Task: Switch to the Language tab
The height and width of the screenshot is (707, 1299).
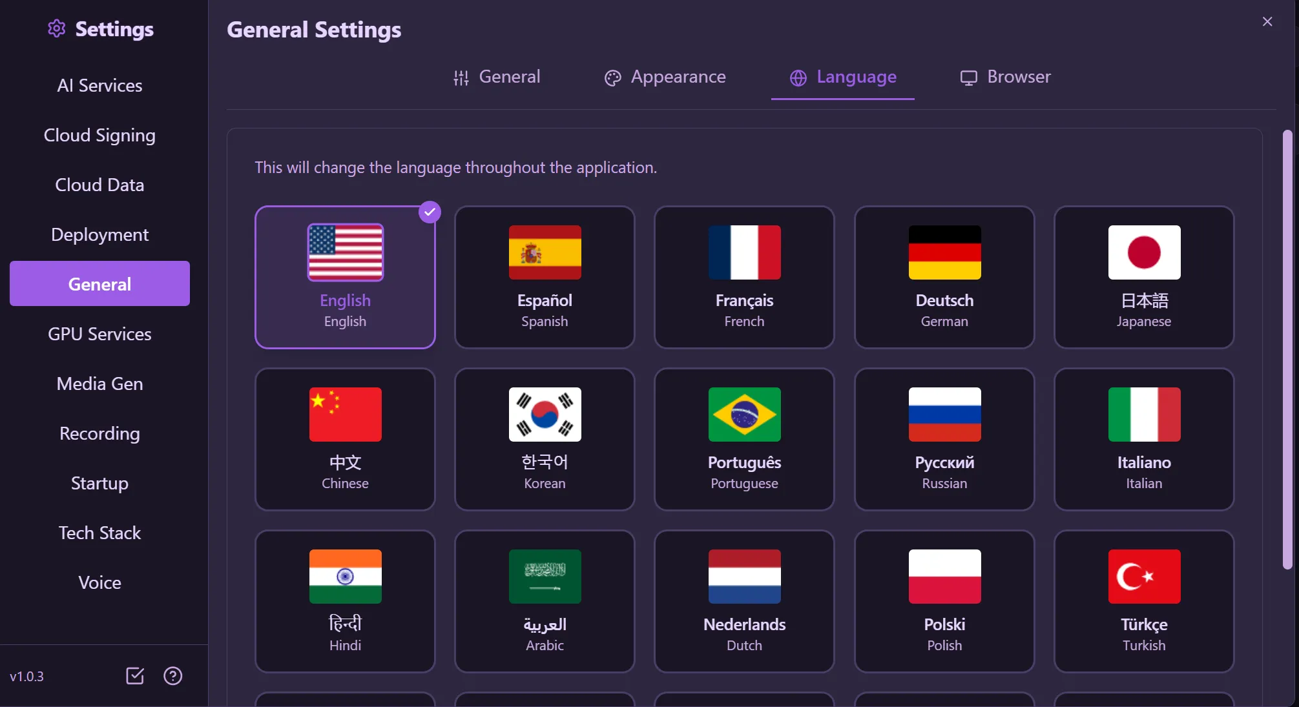Action: click(843, 77)
